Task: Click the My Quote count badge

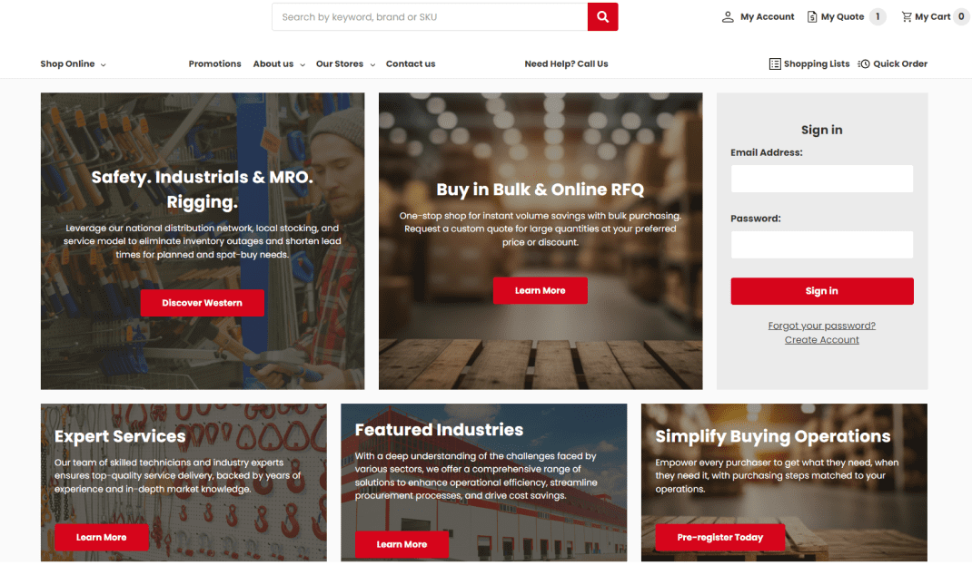Action: pos(878,16)
